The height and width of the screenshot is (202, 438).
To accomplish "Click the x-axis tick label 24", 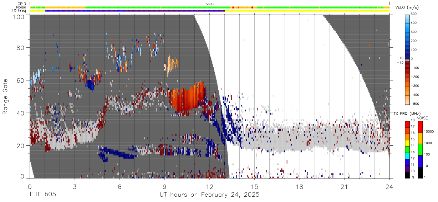I will (x=389, y=187).
